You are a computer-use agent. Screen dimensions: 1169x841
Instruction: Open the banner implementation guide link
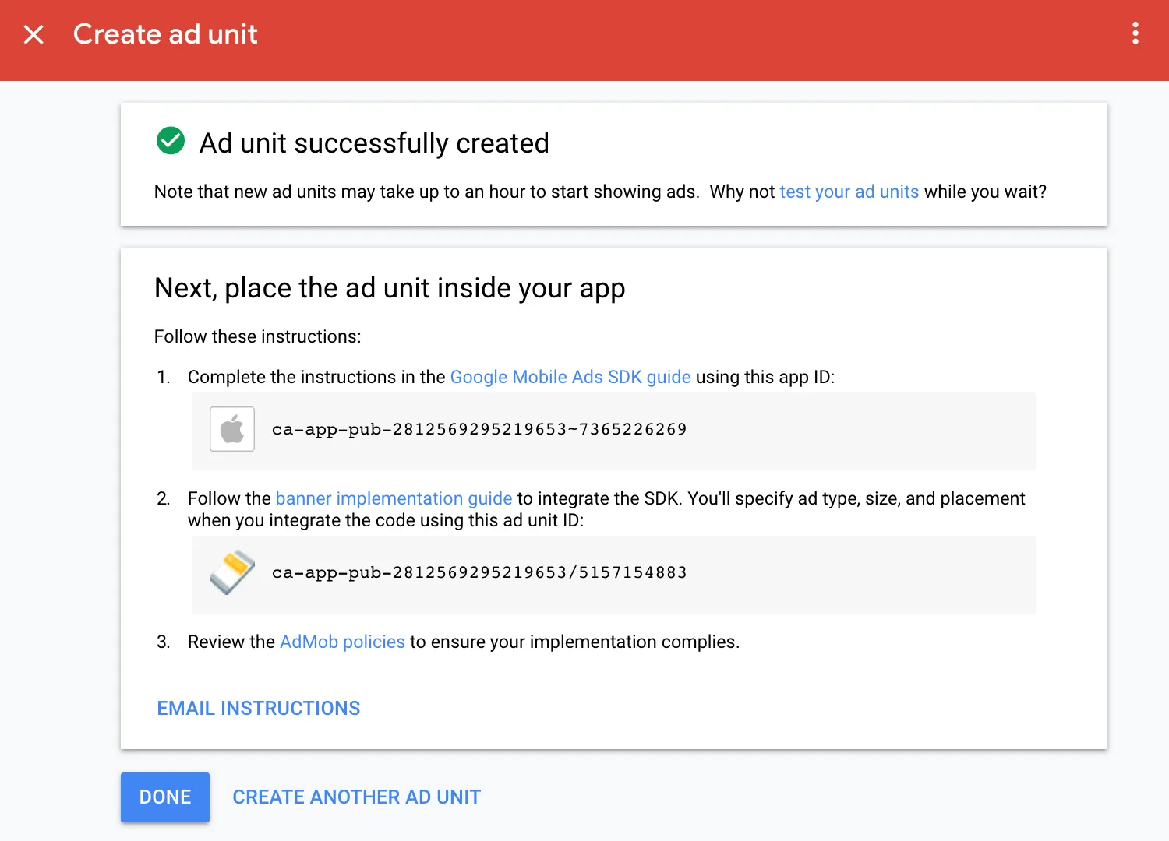[x=394, y=498]
